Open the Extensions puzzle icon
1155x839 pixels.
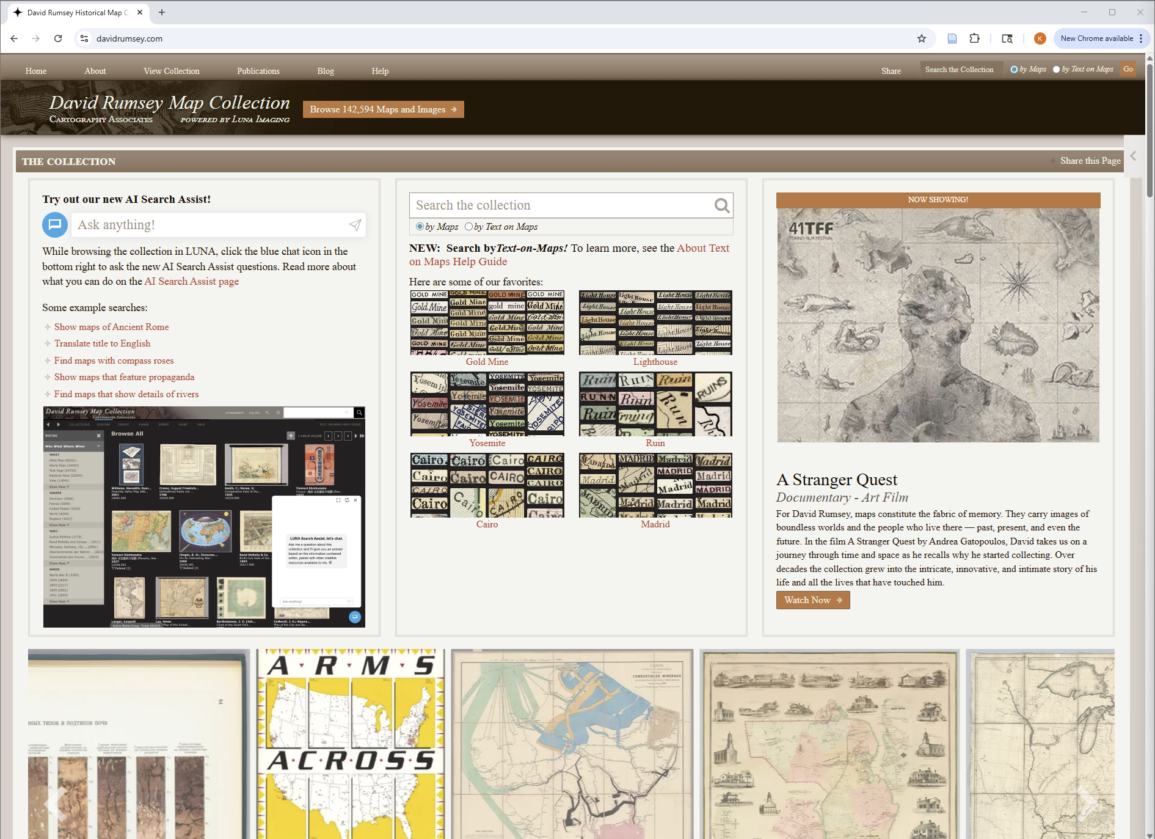click(974, 38)
